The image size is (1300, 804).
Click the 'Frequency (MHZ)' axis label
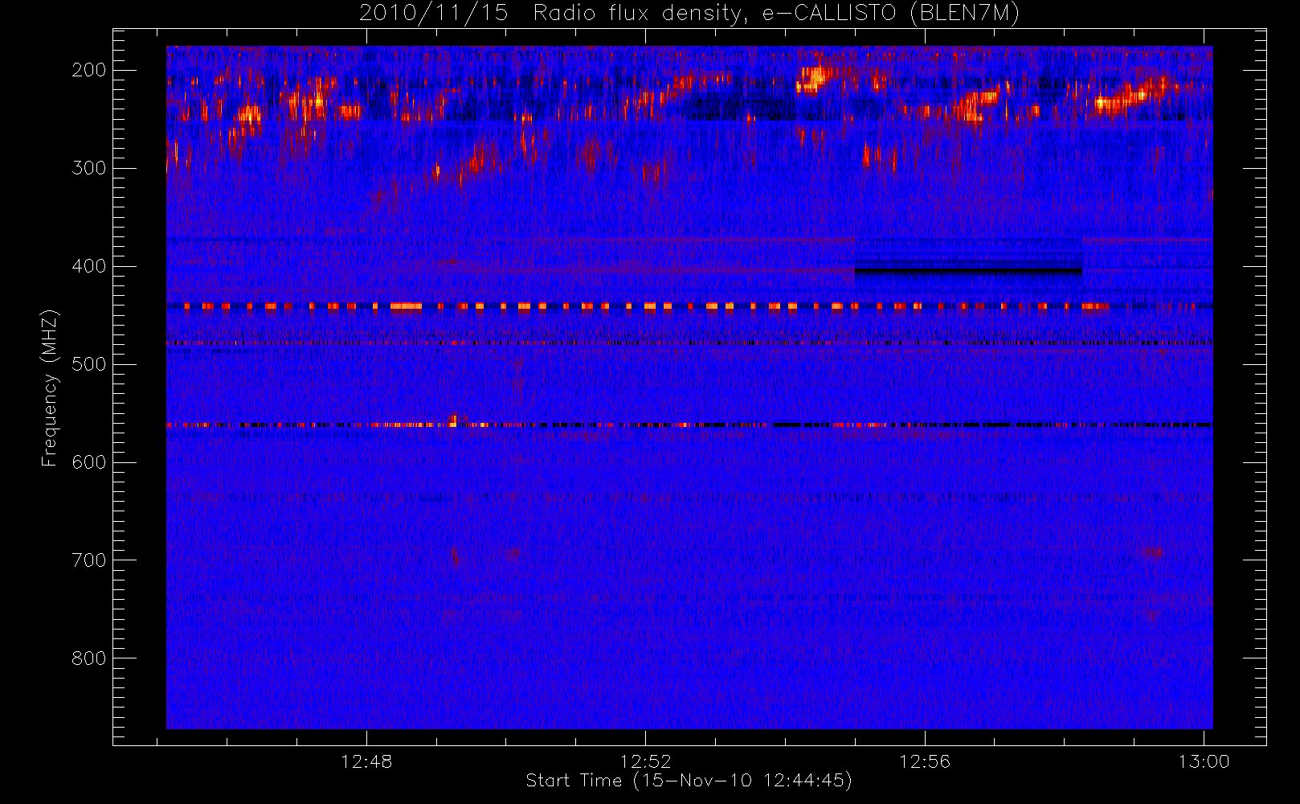50,388
